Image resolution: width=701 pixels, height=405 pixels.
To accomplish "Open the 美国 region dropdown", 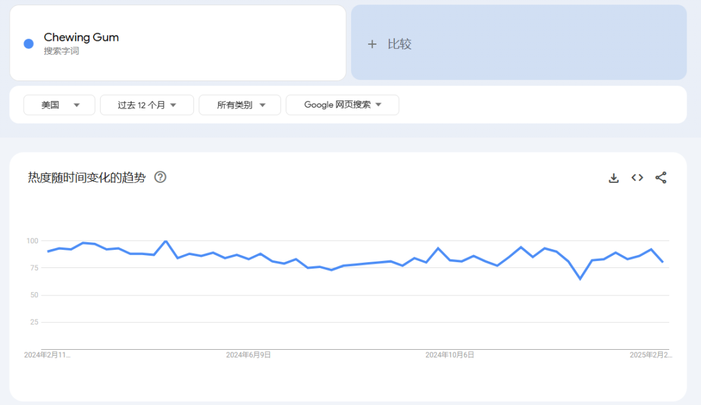I will pos(59,104).
